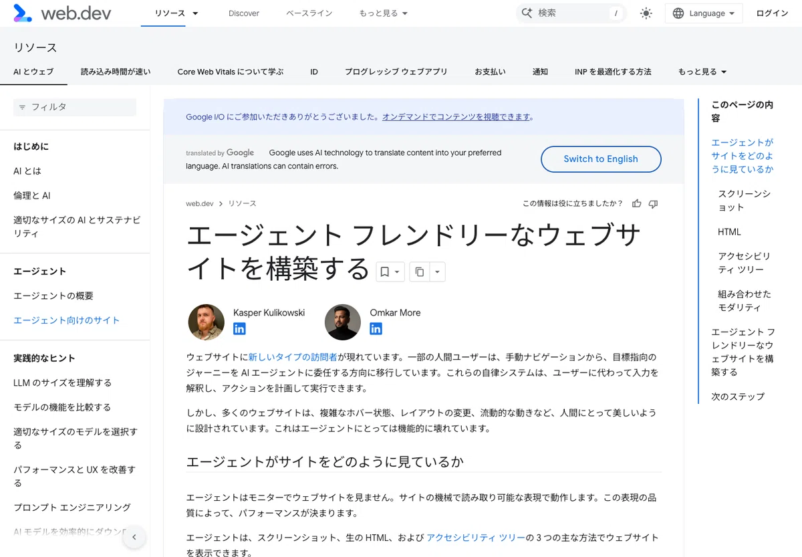Click the 検索 search input field
802x557 pixels.
coord(571,13)
